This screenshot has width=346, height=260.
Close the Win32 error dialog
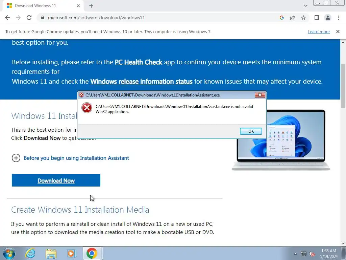[260, 95]
